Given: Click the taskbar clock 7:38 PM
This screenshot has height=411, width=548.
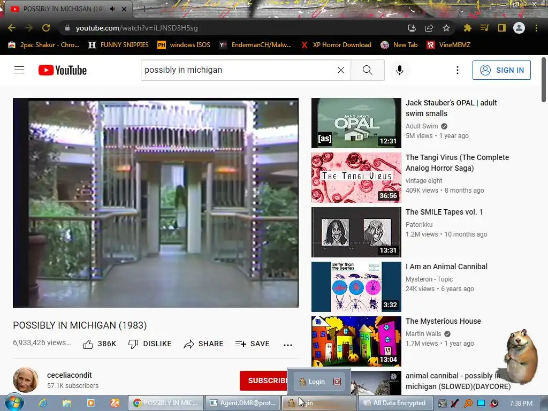Looking at the screenshot, I should (521, 403).
